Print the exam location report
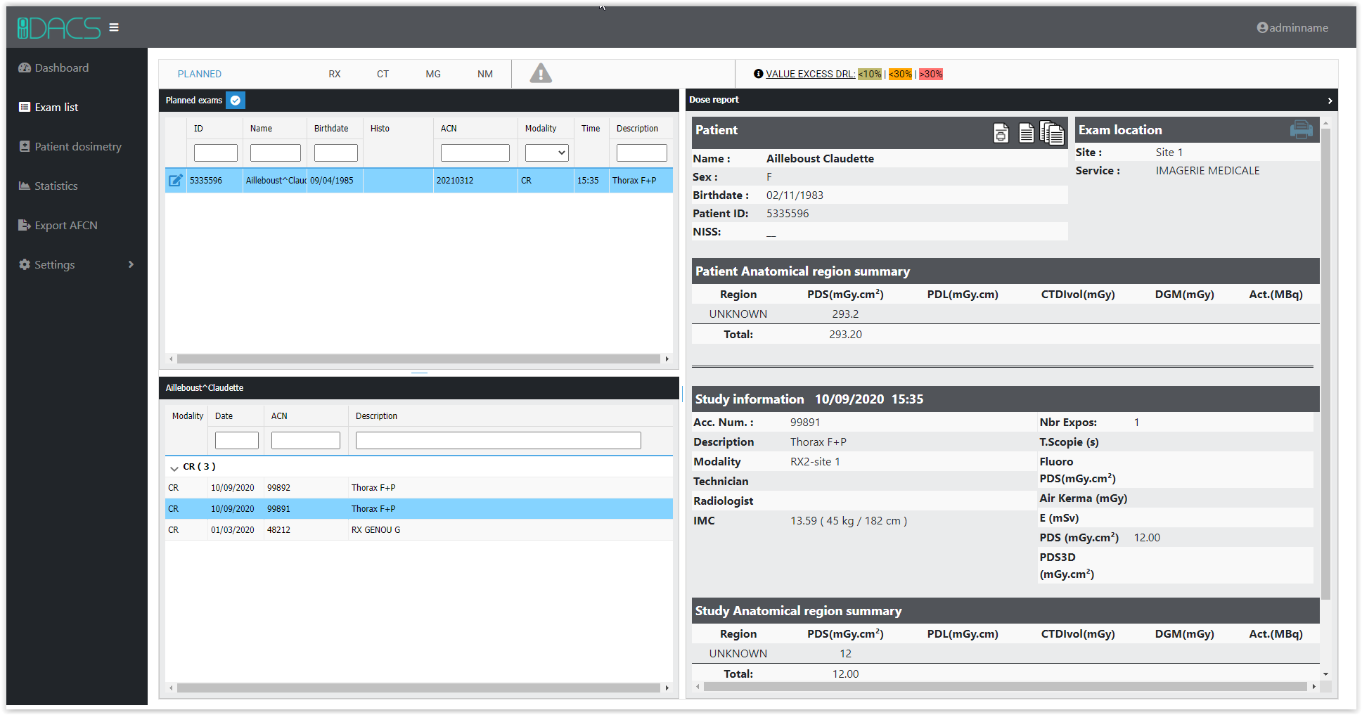The image size is (1362, 715). pos(1301,130)
